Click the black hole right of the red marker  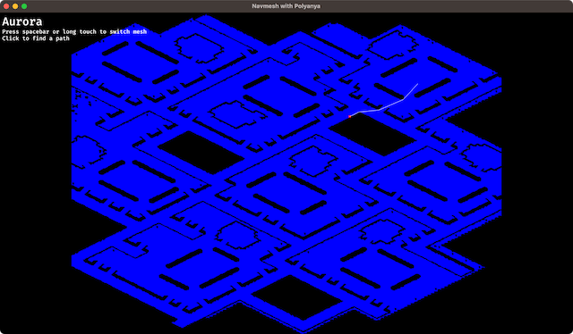coord(372,135)
